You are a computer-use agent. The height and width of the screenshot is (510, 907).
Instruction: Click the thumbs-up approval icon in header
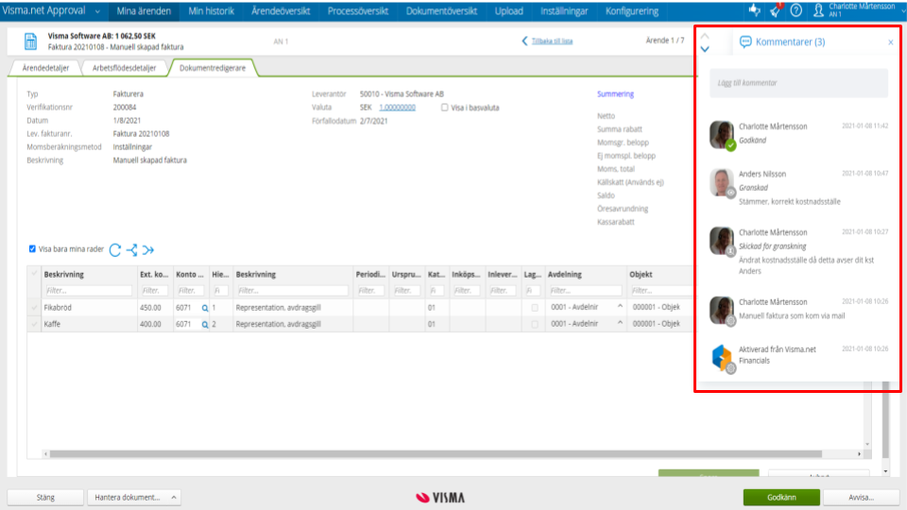(x=754, y=10)
